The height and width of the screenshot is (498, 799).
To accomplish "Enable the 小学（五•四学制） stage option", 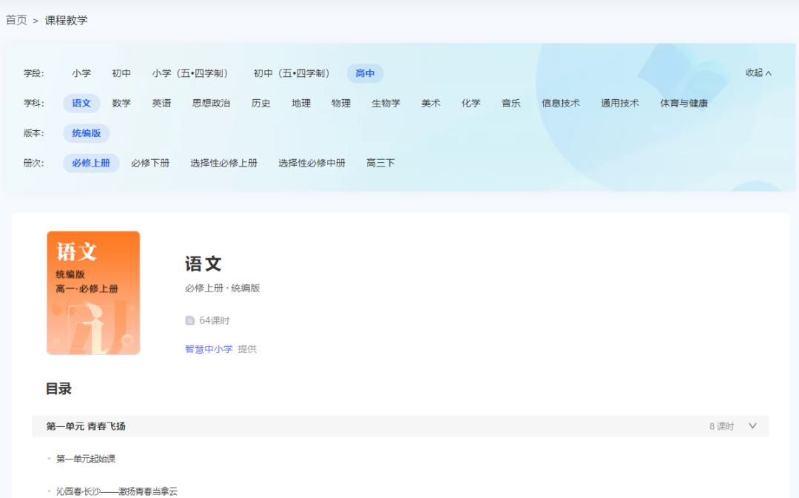I will pos(191,73).
